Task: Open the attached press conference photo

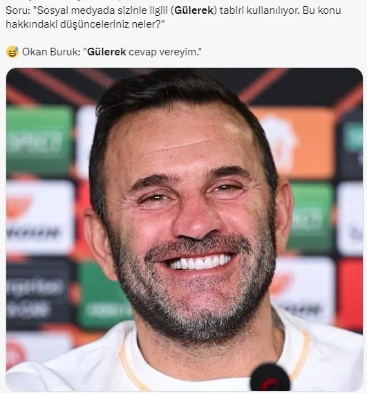Action: click(x=185, y=229)
